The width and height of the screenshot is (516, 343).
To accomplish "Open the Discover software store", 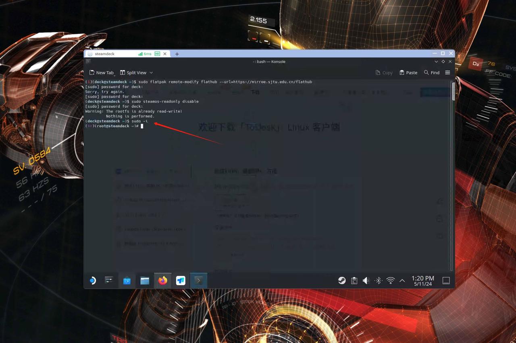I will coord(127,280).
